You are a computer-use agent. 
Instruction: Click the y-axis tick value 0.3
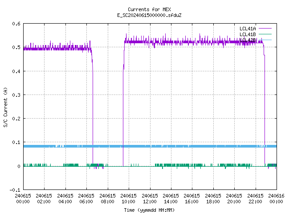click(16, 95)
